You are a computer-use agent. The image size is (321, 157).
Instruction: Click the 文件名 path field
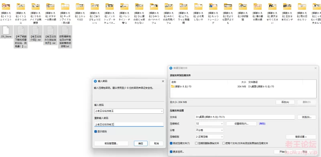(245, 117)
